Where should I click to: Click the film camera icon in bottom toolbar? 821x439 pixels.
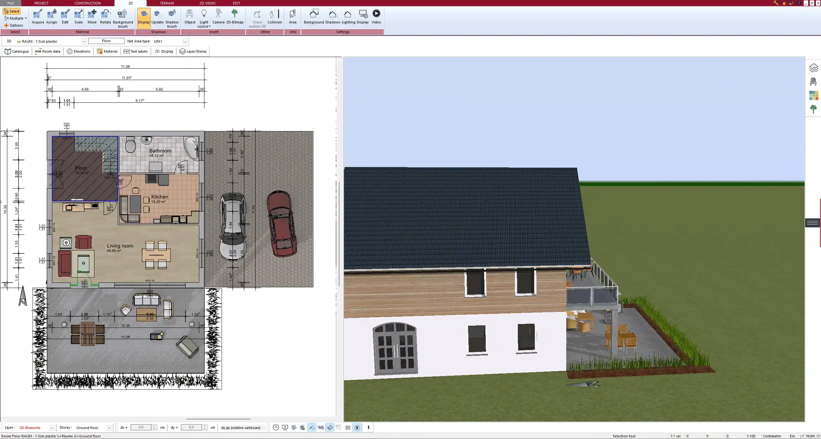(294, 427)
